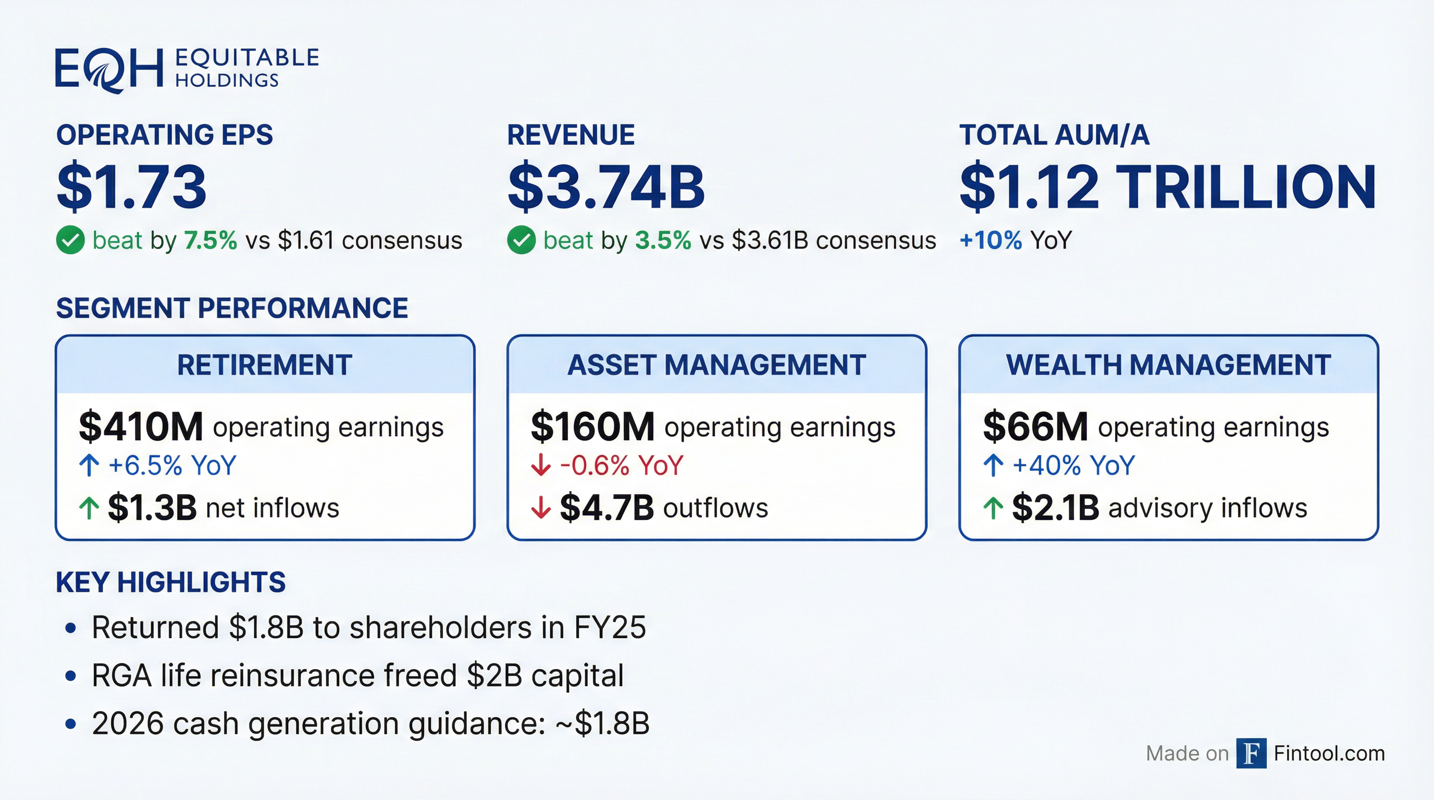Click the green checkmark beside EPS beat
This screenshot has height=800, width=1434.
71,240
